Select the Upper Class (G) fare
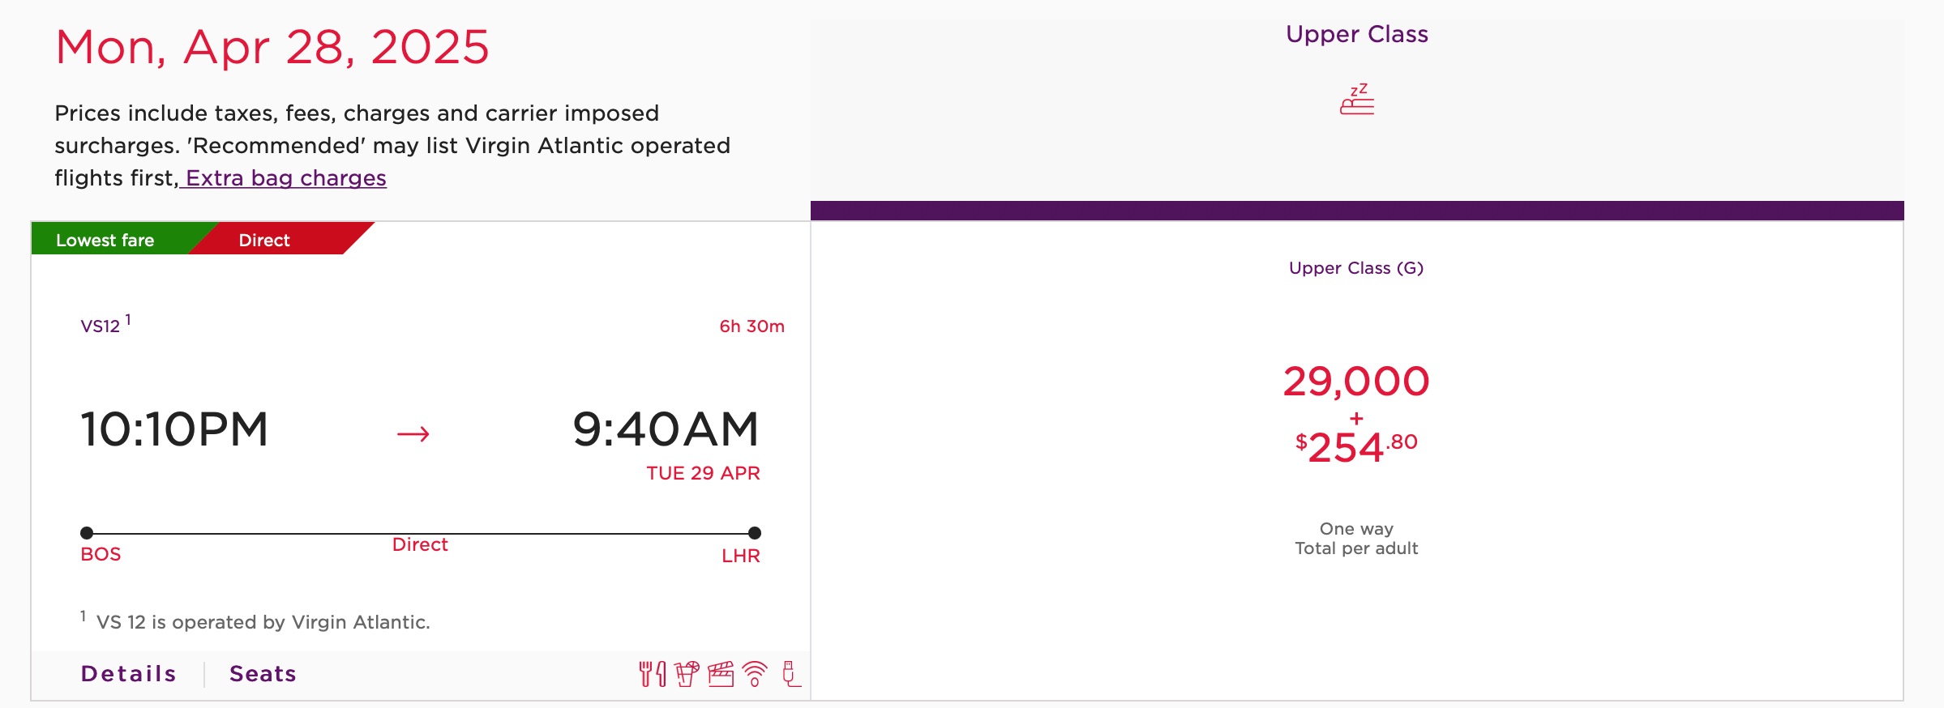The width and height of the screenshot is (1944, 708). tap(1356, 268)
